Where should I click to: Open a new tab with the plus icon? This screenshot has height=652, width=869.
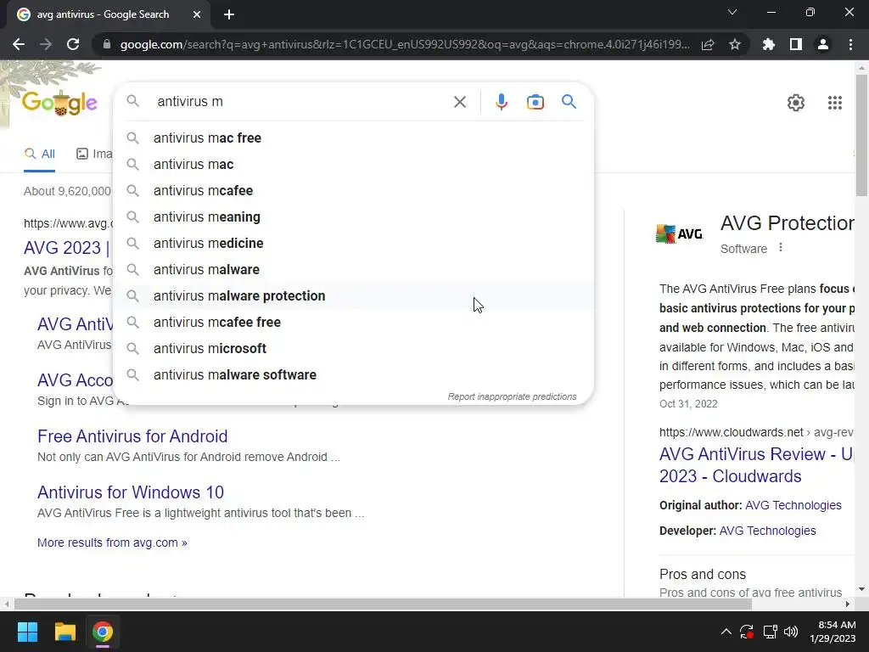(x=229, y=14)
